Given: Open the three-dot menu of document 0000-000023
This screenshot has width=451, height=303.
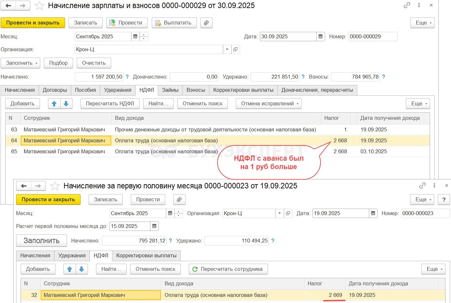Looking at the screenshot, I should point(434,185).
